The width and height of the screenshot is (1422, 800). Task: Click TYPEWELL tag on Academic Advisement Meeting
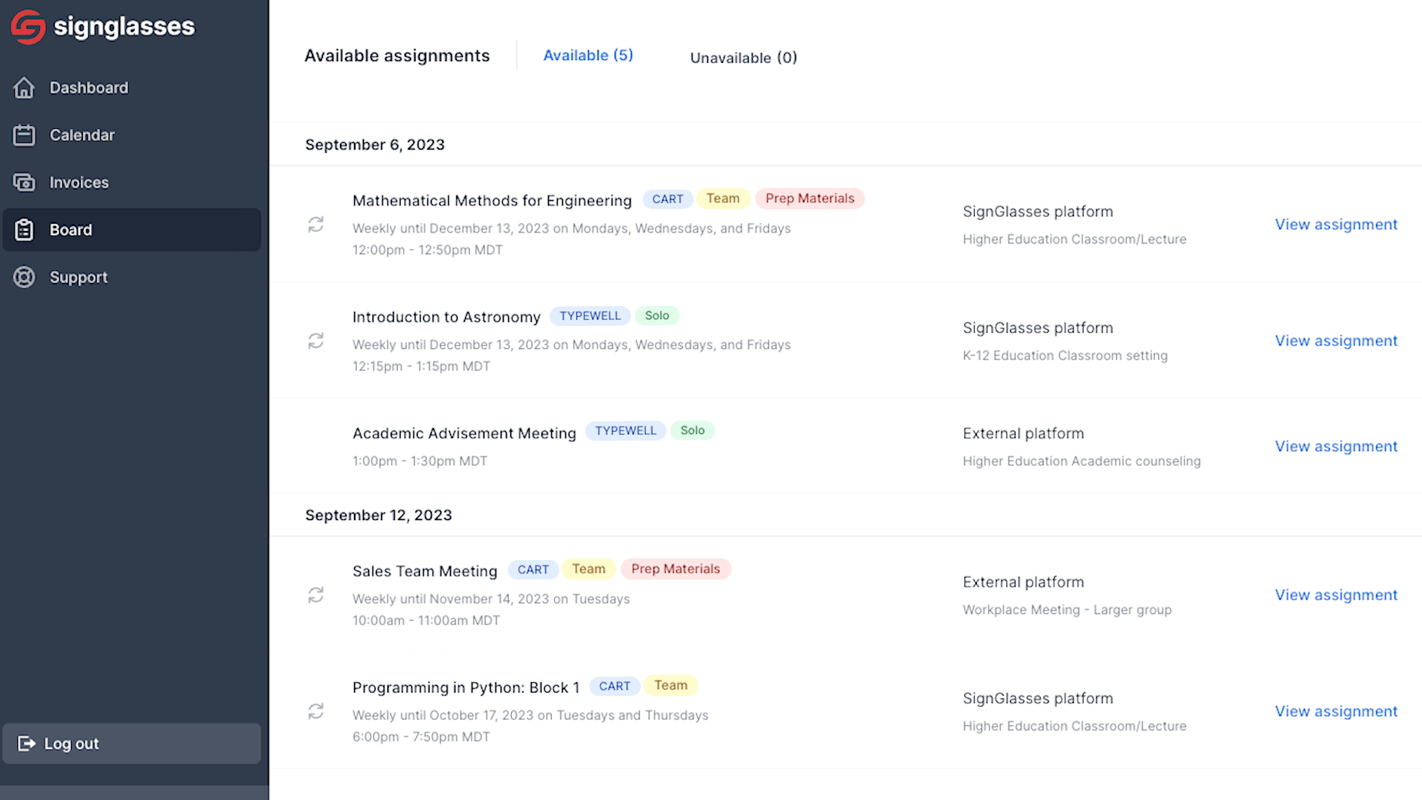coord(625,430)
